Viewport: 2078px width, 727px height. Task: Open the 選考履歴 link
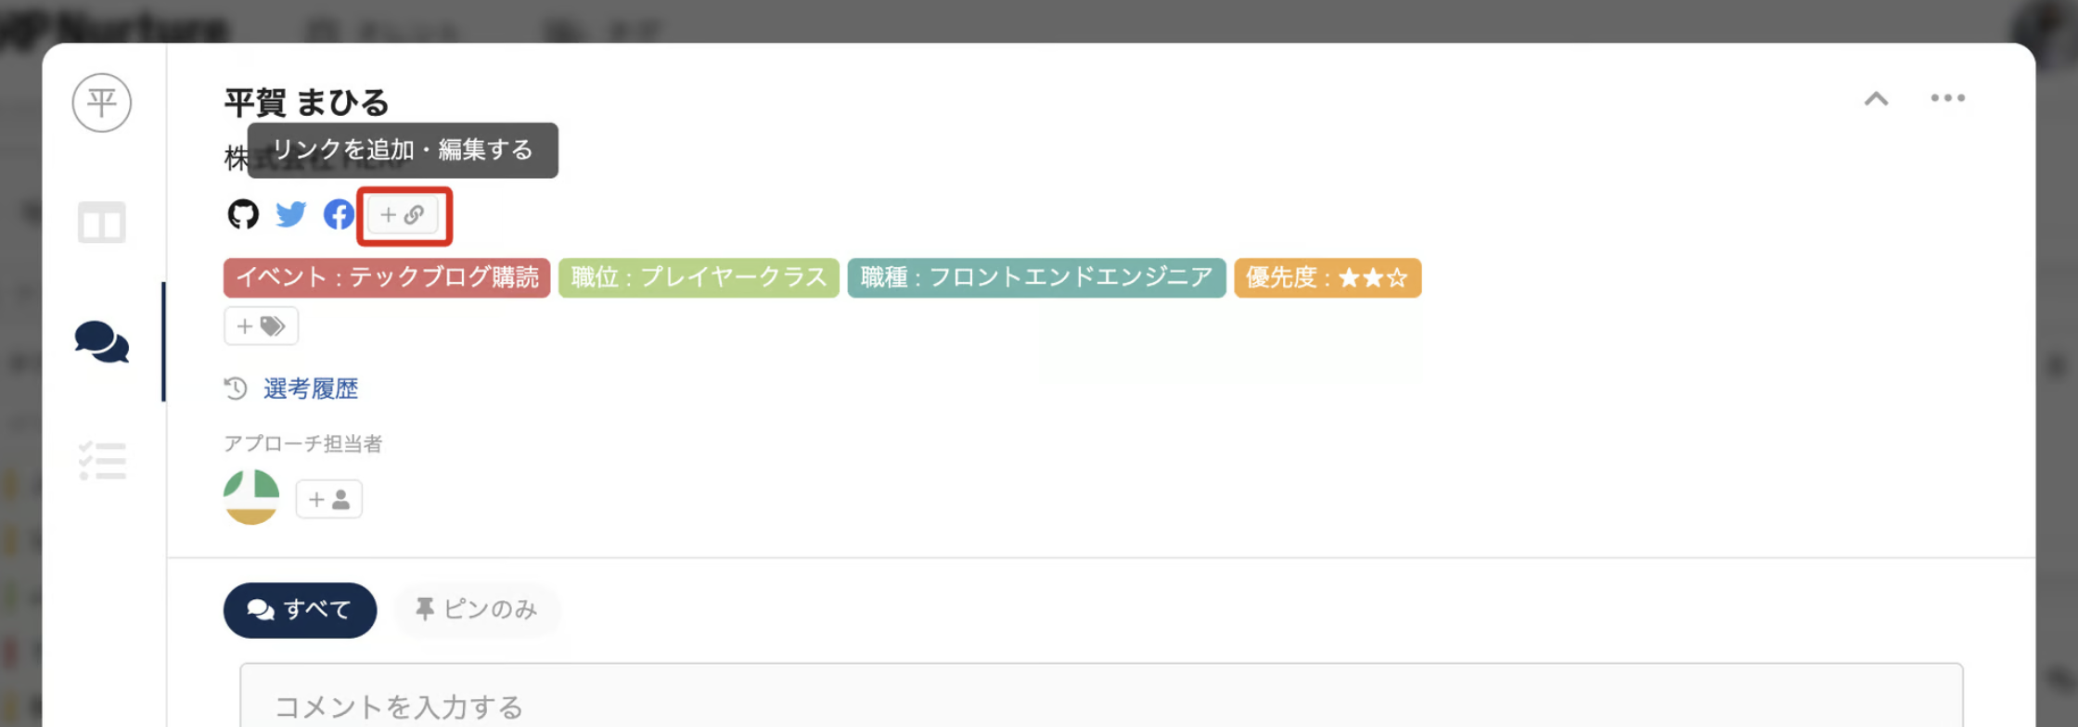point(310,389)
